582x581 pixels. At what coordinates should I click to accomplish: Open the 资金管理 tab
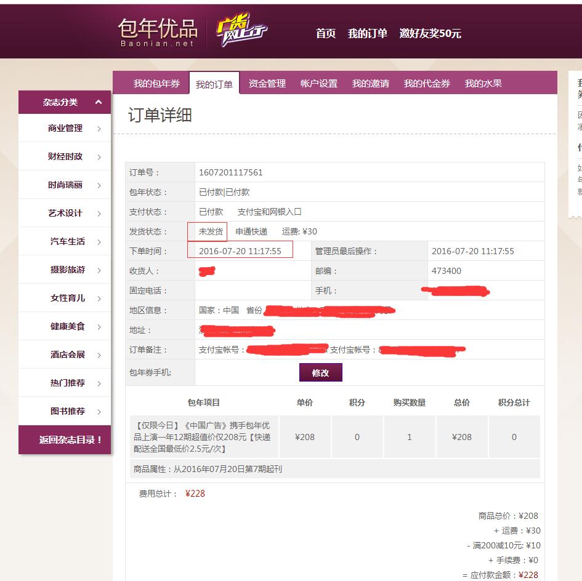pos(267,82)
